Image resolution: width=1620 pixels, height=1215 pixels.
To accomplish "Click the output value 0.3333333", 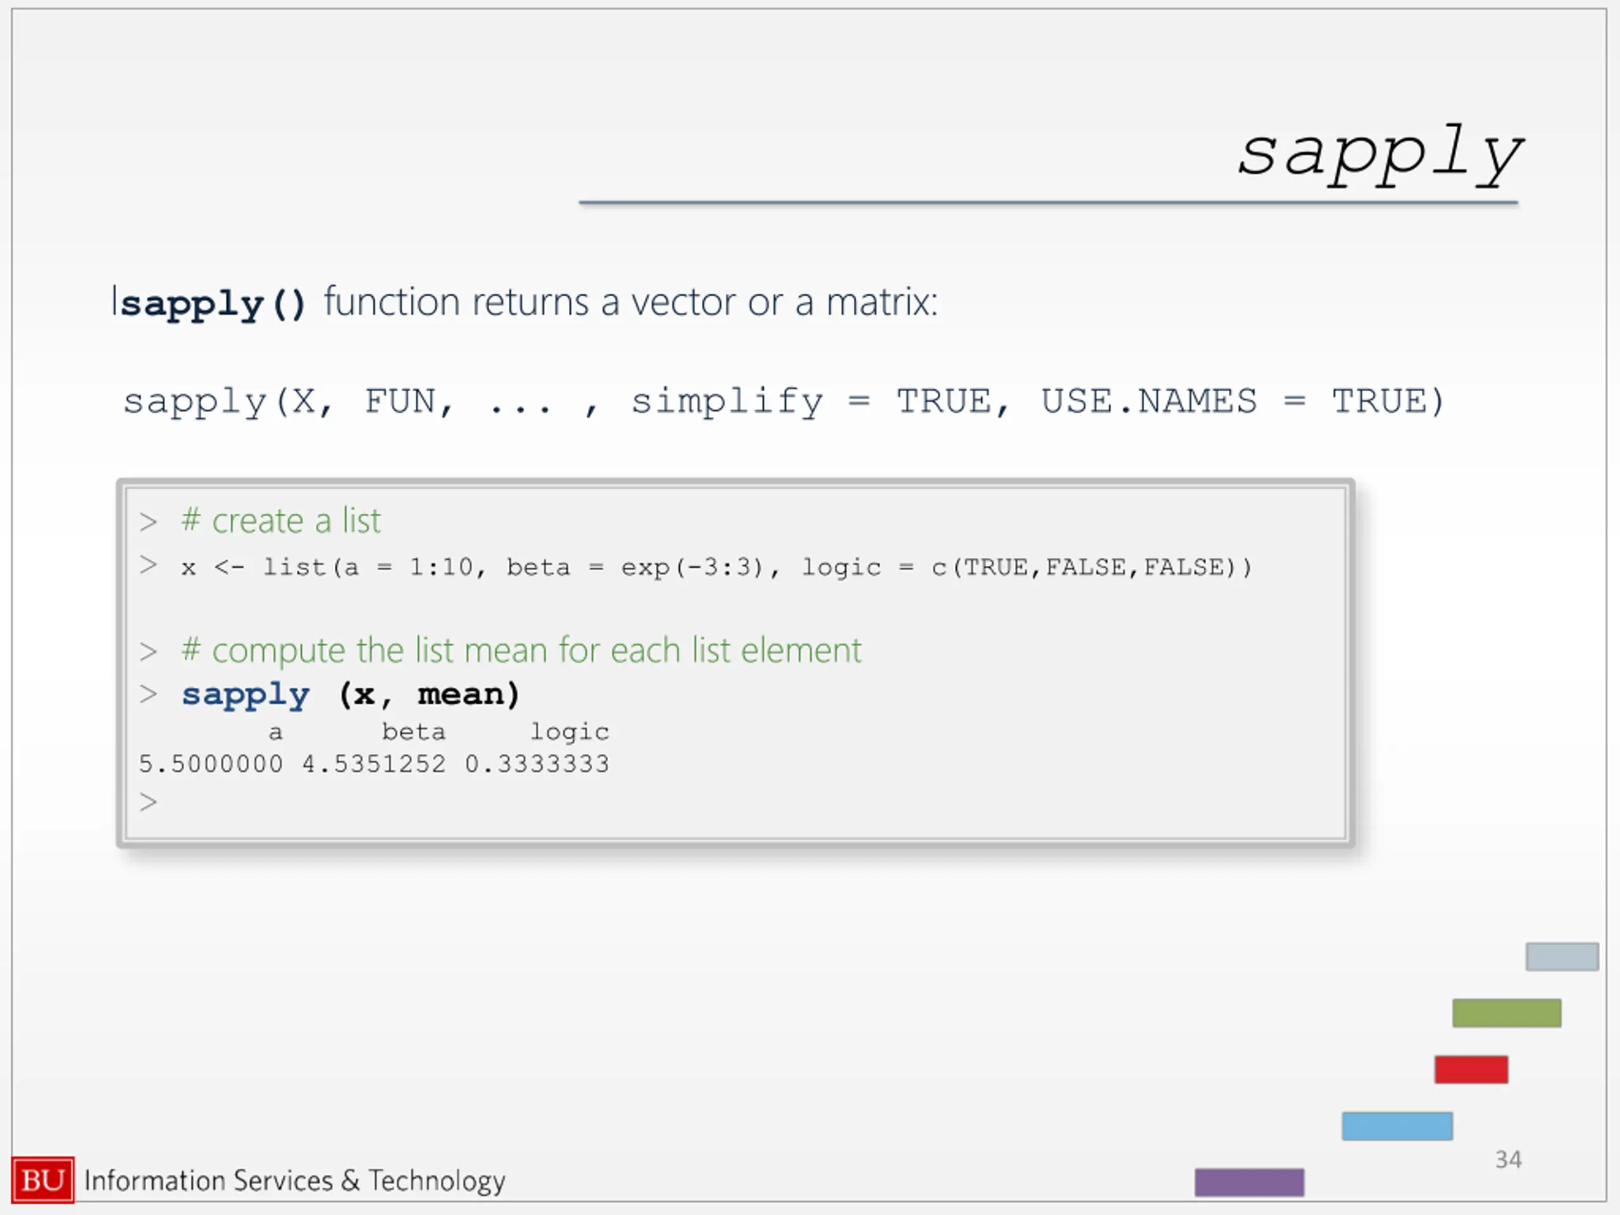I will (537, 764).
